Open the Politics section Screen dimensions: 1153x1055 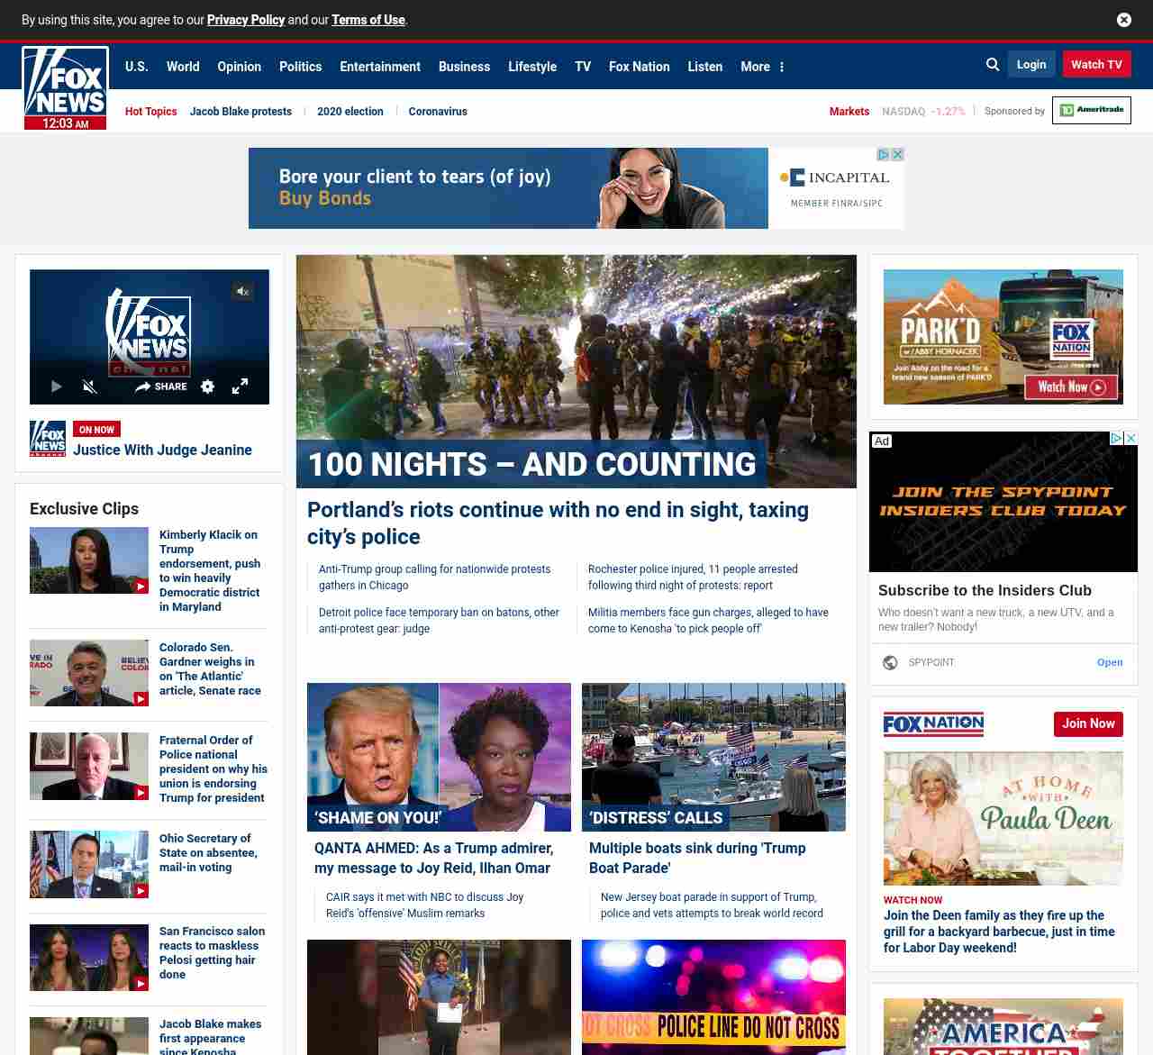[x=300, y=67]
